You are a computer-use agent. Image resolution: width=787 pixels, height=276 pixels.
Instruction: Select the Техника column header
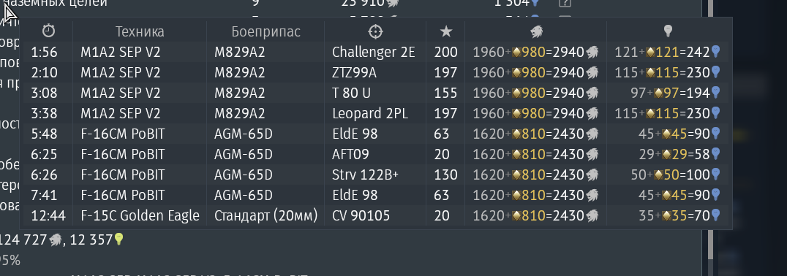[x=140, y=31]
